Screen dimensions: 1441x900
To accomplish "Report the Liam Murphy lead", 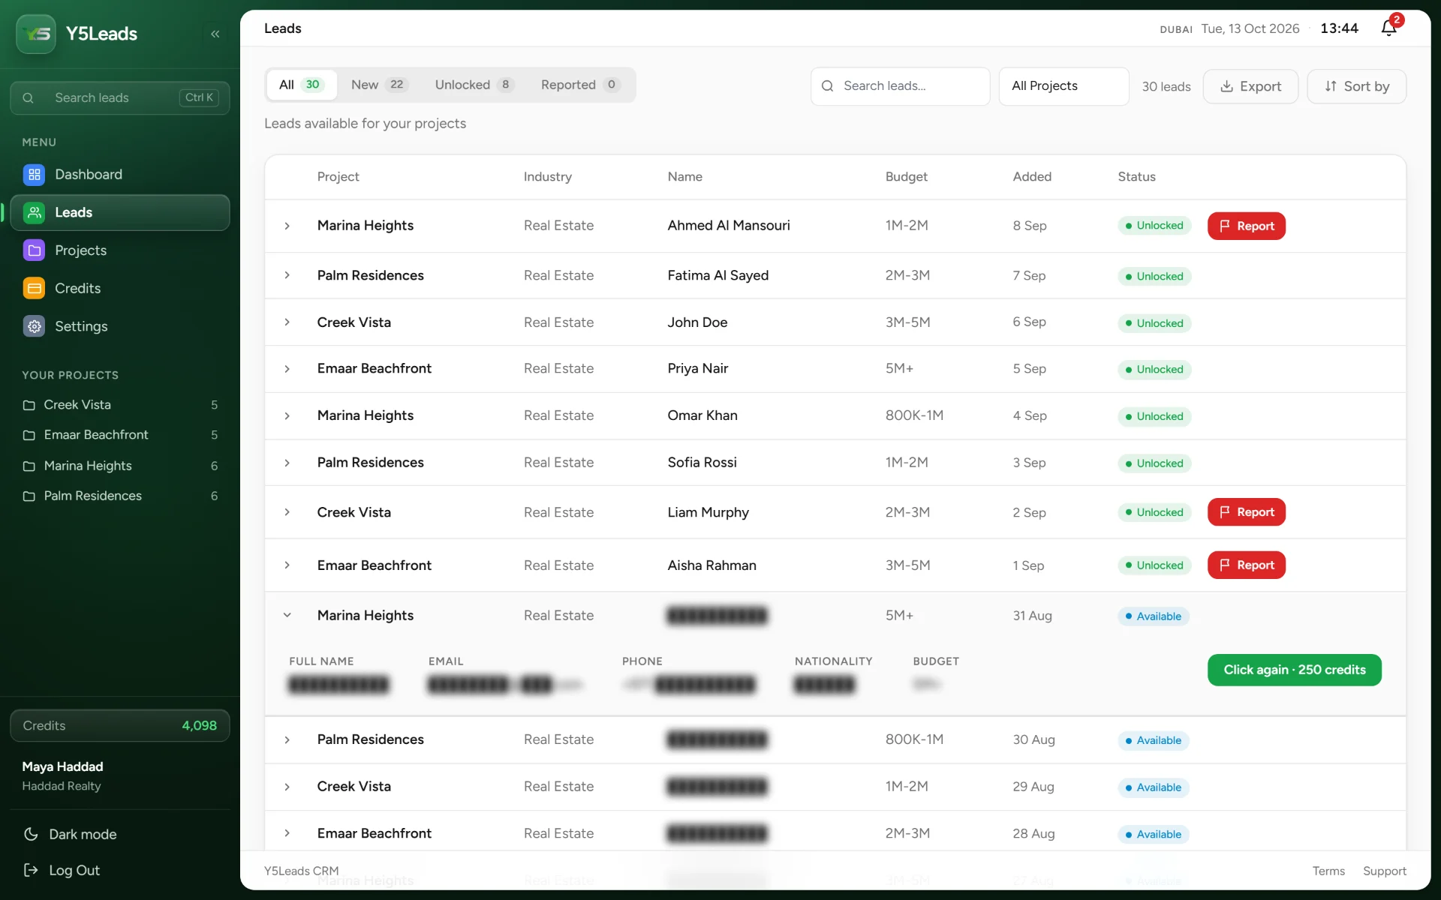I will (x=1246, y=512).
